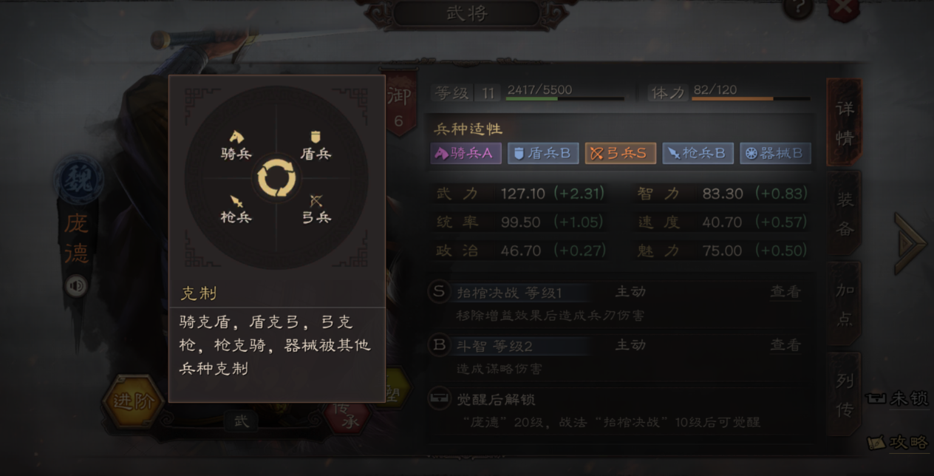This screenshot has width=934, height=476.
Task: Go to next general with arrow
Action: click(x=910, y=243)
